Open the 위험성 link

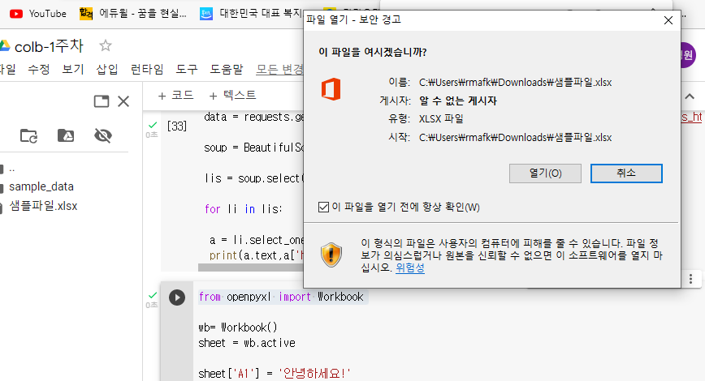pyautogui.click(x=409, y=268)
